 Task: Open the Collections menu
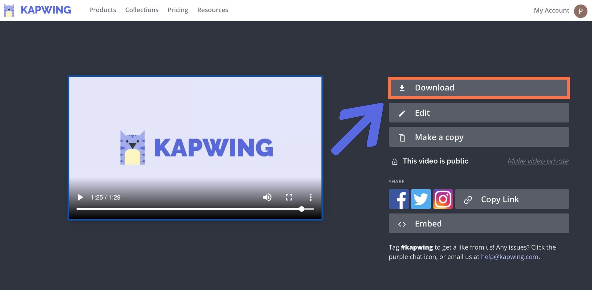click(142, 10)
